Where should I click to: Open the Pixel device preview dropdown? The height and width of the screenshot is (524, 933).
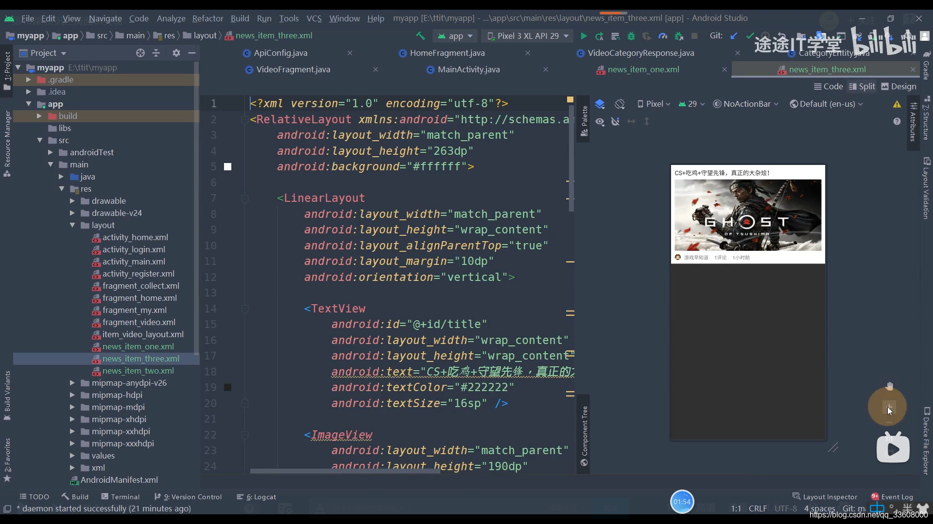tap(654, 104)
